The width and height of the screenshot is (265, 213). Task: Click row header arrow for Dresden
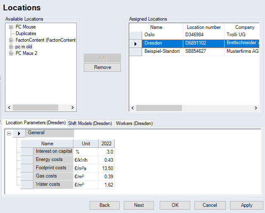tap(135, 43)
